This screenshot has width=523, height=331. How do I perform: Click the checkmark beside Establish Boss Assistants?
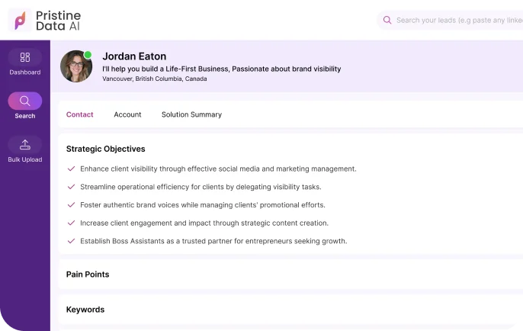point(72,241)
